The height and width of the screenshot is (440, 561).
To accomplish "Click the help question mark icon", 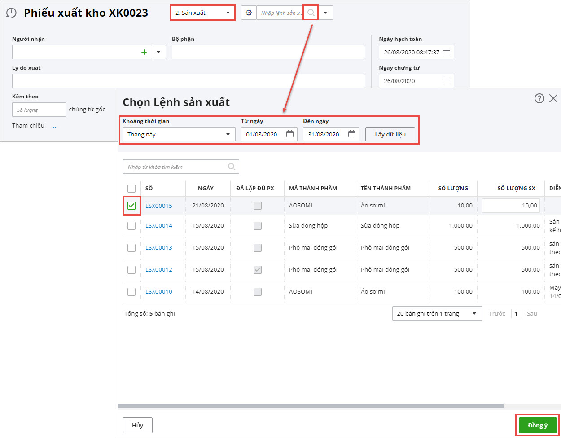I will coord(539,98).
